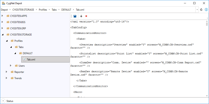Open breadcrumb arrow after CYGSITE9.STORAGE
The height and width of the screenshot is (104, 209).
pos(37,10)
